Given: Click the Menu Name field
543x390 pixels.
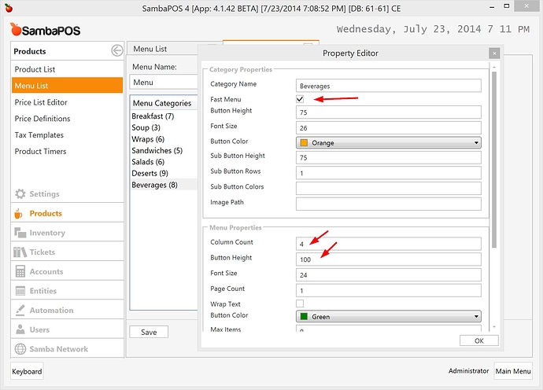Looking at the screenshot, I should click(x=164, y=83).
